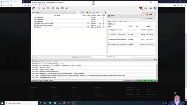Undock the Log panel with float icon

click(155, 60)
